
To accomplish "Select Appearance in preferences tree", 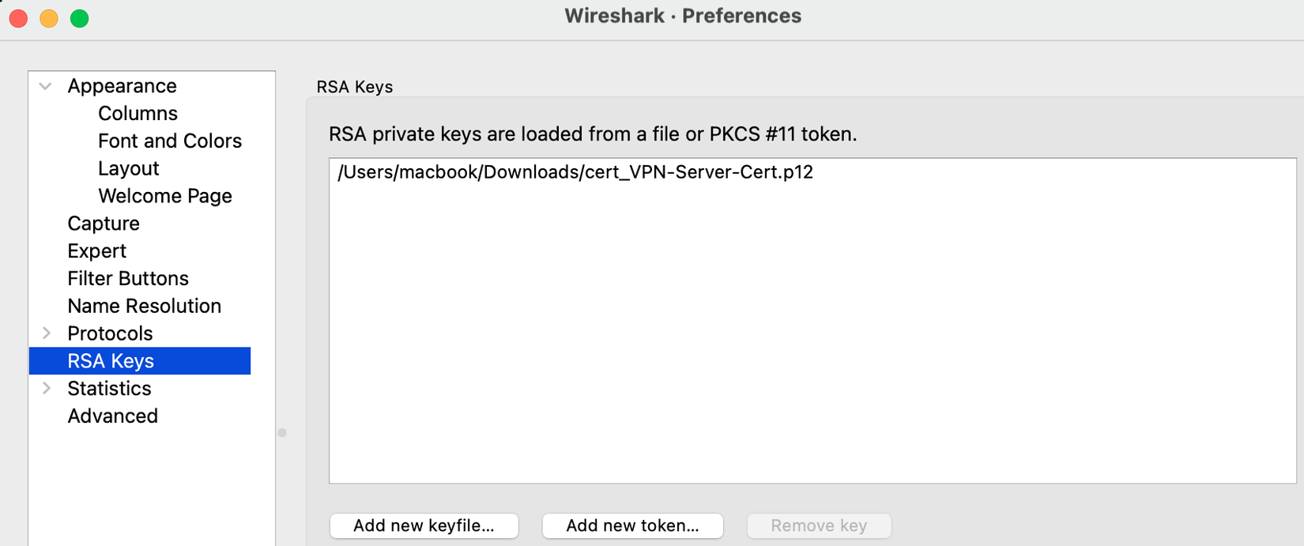I will (x=122, y=86).
